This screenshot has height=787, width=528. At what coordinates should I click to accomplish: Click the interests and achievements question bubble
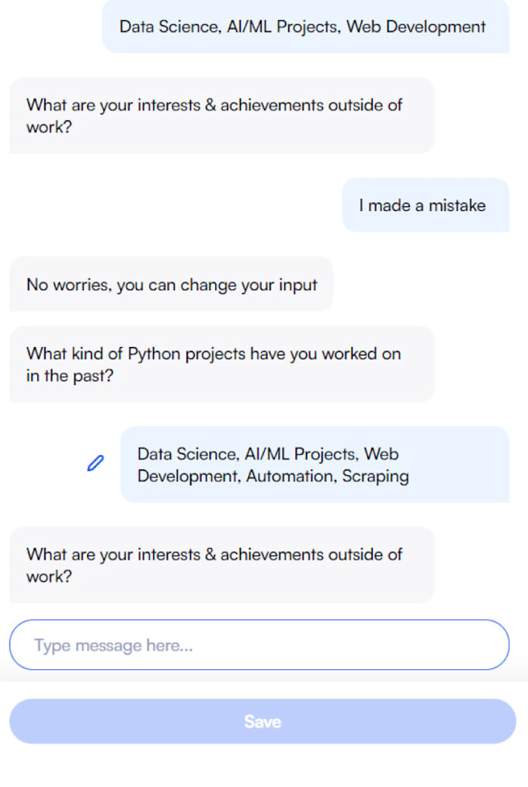pos(221,116)
